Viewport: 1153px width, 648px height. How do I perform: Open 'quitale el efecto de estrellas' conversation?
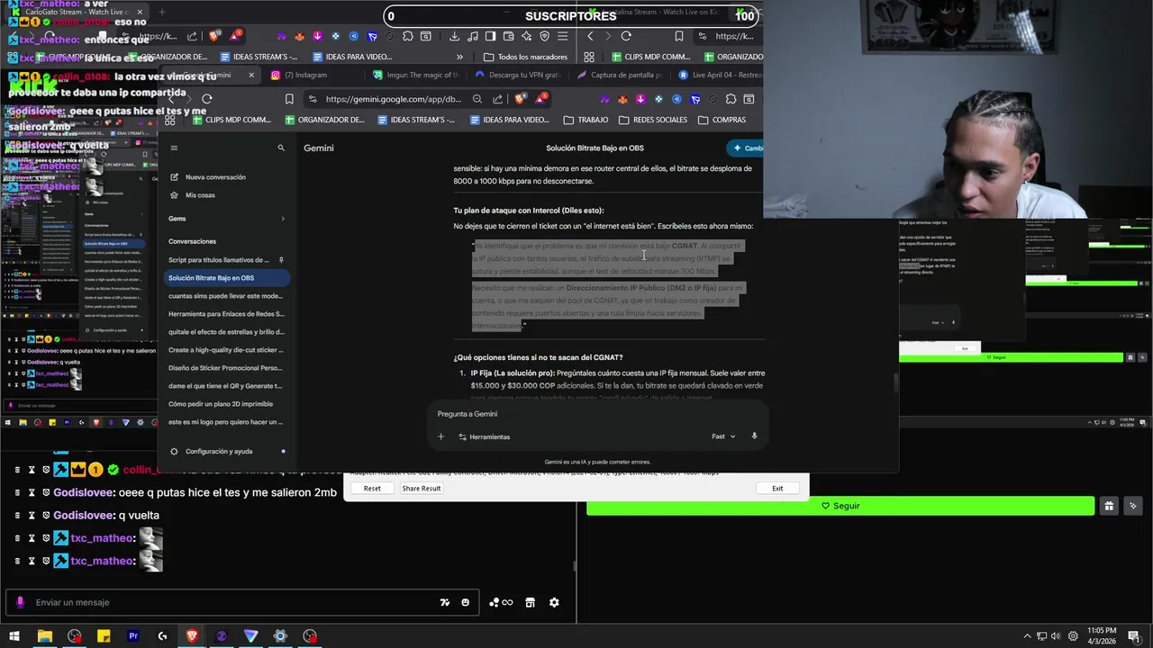[225, 332]
